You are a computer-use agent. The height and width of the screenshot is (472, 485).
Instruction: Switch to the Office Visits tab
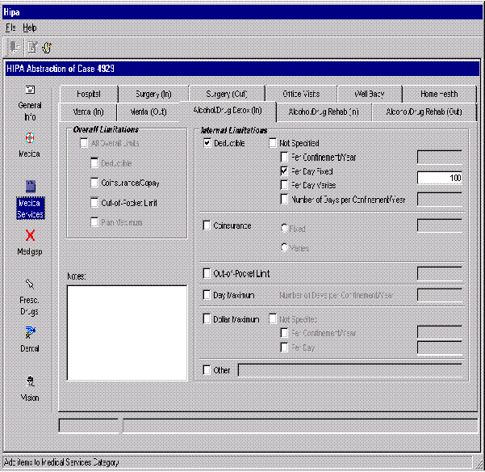click(x=301, y=94)
